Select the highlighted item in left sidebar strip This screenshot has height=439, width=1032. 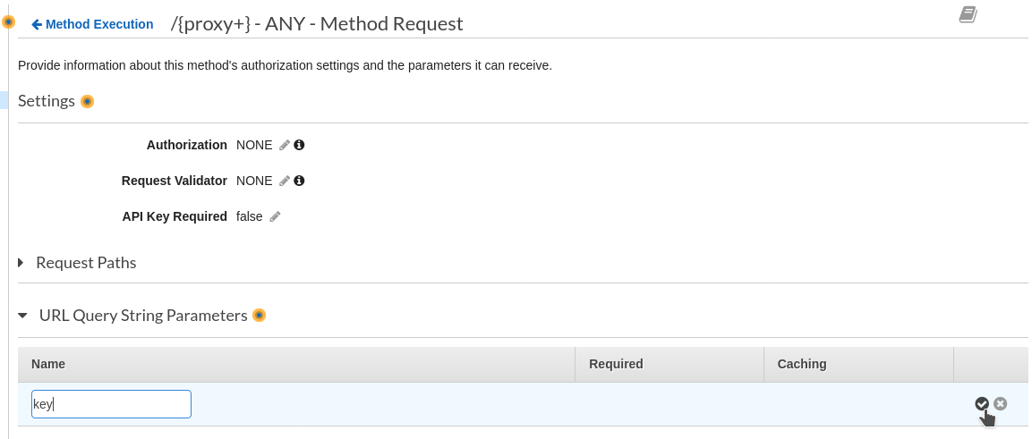pyautogui.click(x=4, y=100)
